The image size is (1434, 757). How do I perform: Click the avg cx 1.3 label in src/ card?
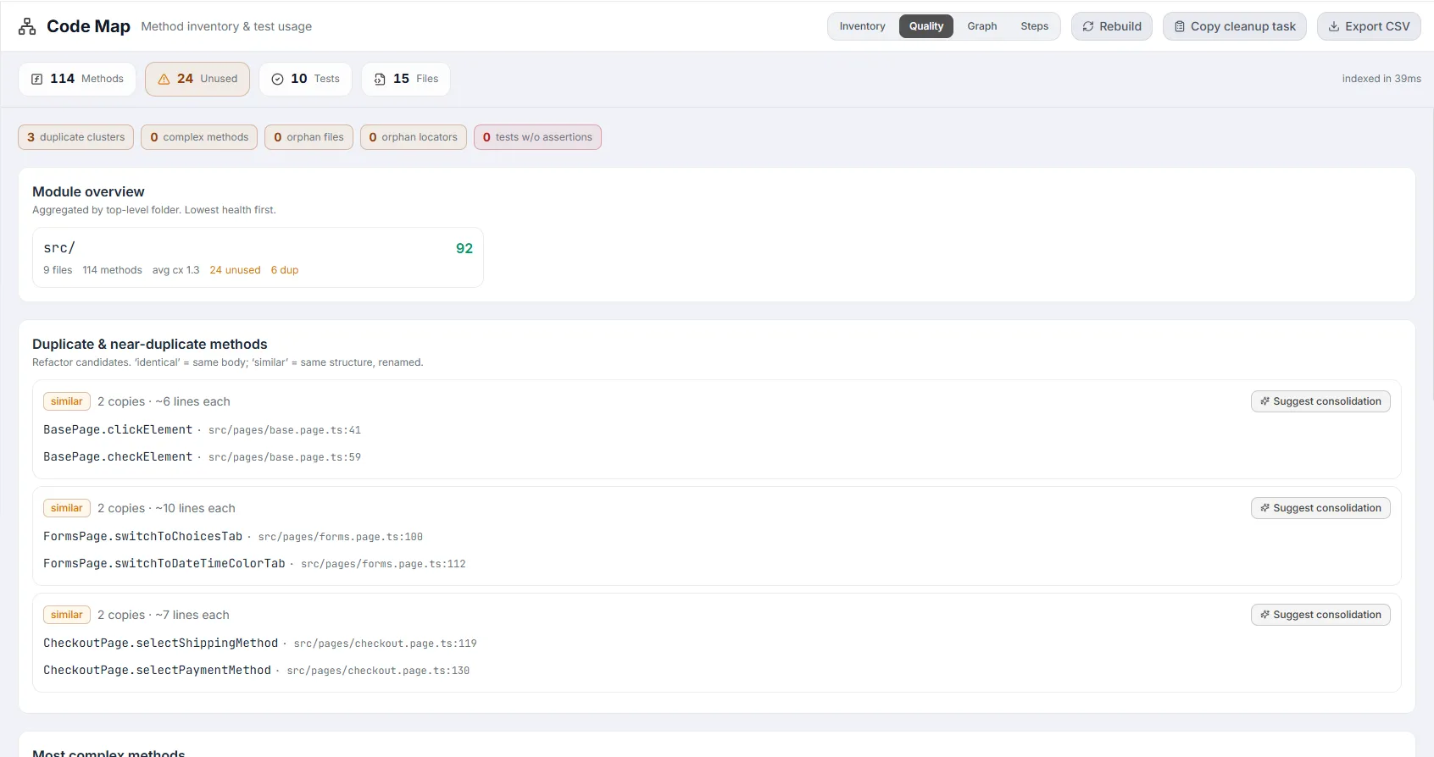[x=175, y=270]
